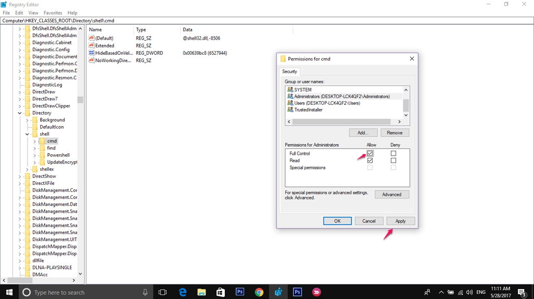Image resolution: width=534 pixels, height=299 pixels.
Task: Select TrustedInstaller in the user list
Action: [x=308, y=110]
